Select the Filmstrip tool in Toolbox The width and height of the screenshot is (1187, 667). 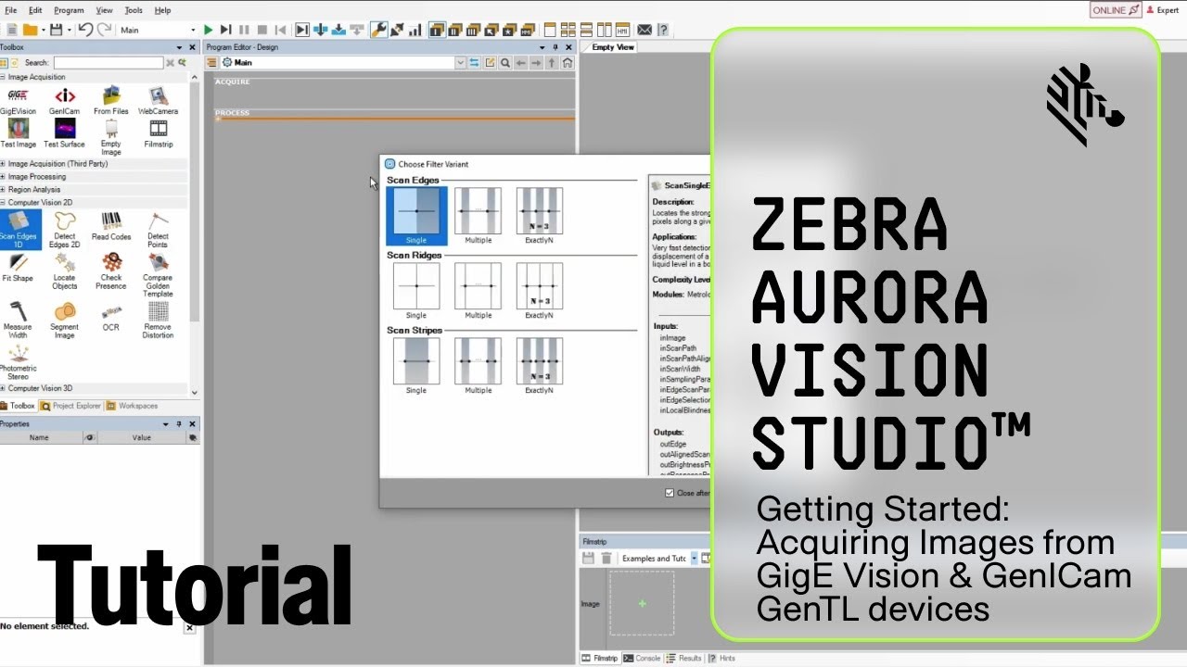(159, 133)
